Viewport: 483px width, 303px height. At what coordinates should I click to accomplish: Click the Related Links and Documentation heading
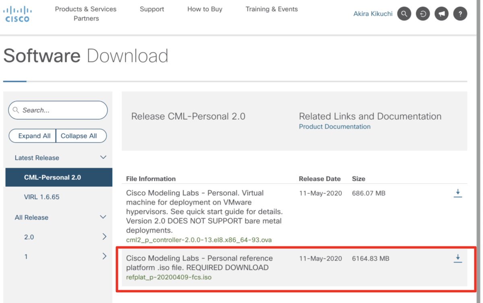(370, 117)
